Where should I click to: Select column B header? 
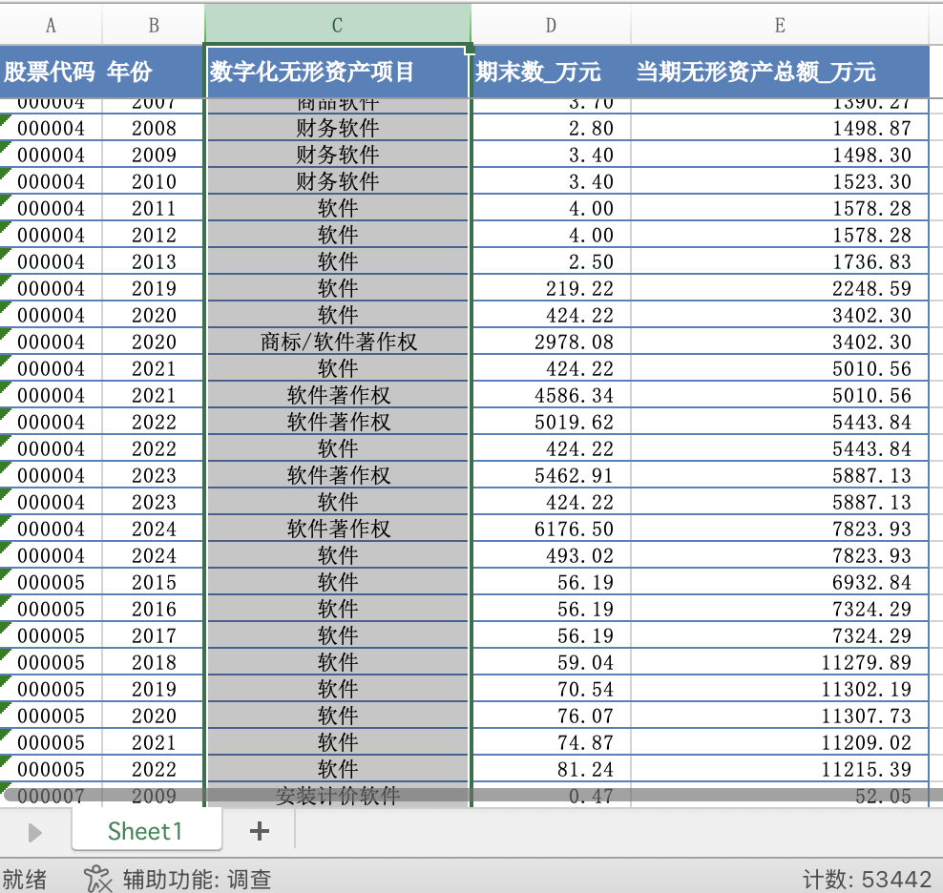click(154, 25)
